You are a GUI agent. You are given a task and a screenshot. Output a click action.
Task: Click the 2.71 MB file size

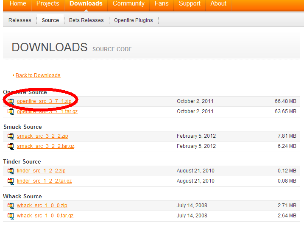[287, 206]
